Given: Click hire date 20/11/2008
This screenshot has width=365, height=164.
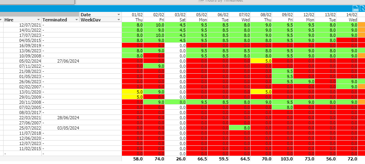Looking at the screenshot, I should tap(30, 102).
